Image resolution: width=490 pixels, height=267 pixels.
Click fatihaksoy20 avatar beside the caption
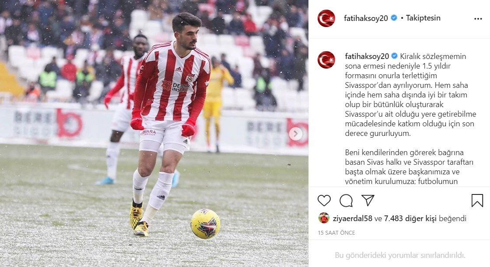click(326, 59)
